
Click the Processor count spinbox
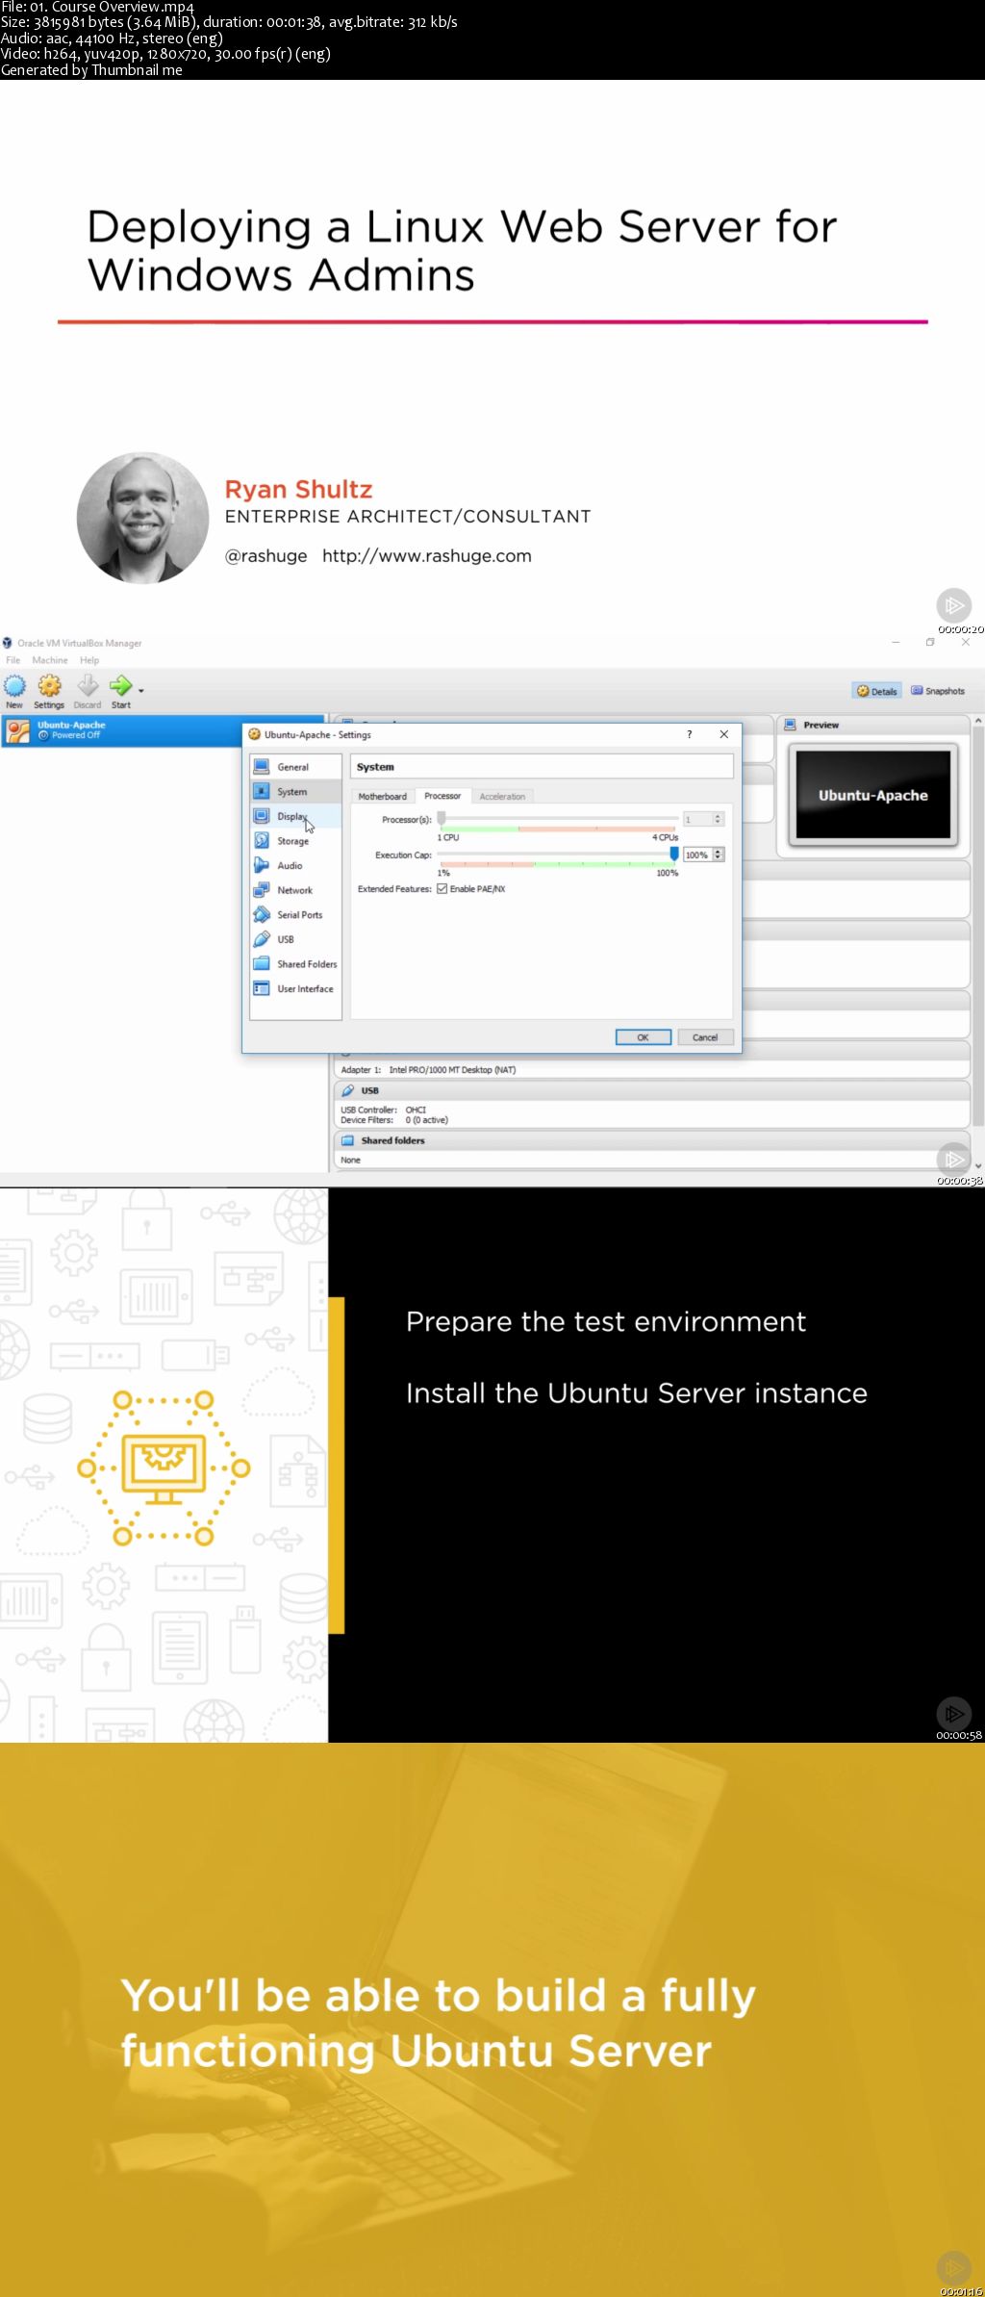point(703,819)
